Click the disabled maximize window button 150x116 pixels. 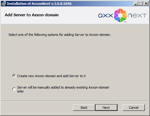click(x=141, y=4)
